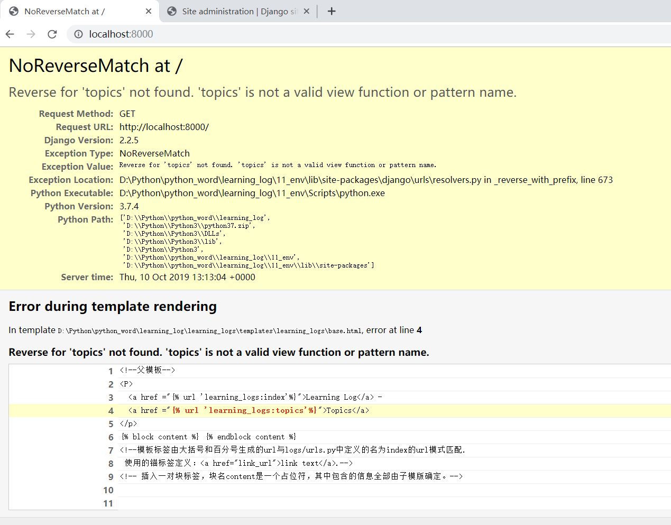Click the bold Reverse for 'topics' message above code
The height and width of the screenshot is (525, 671).
pyautogui.click(x=219, y=352)
